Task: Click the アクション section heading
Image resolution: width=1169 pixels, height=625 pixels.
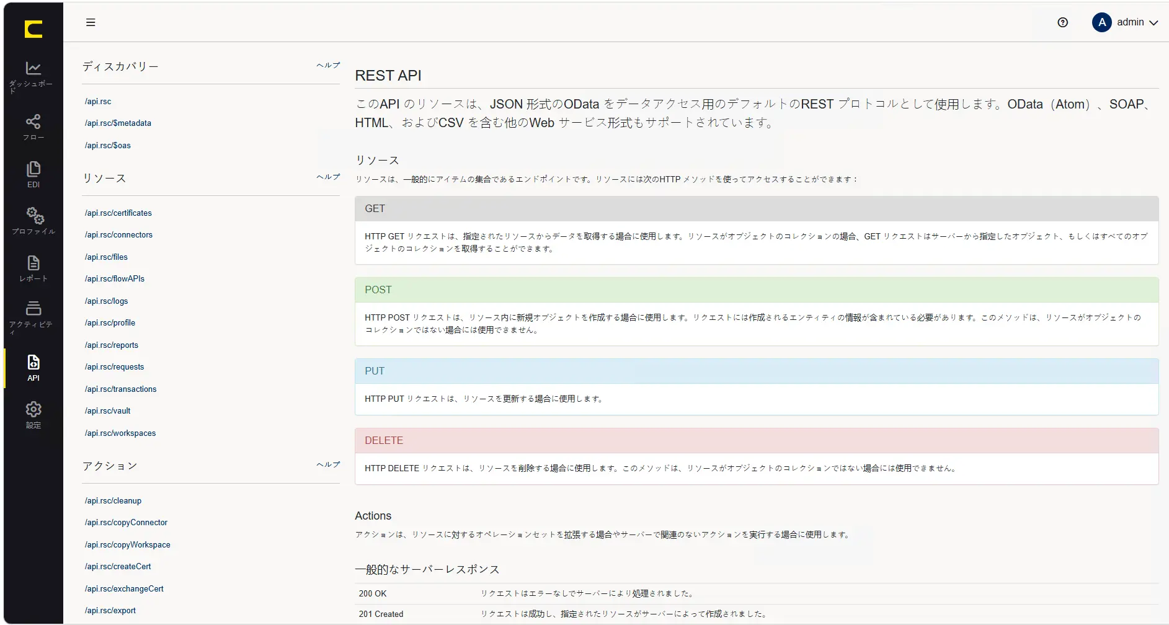Action: (x=110, y=466)
